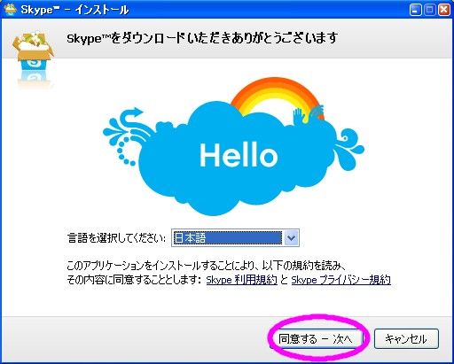Click the 言語を選択してください label
Image resolution: width=454 pixels, height=364 pixels.
pyautogui.click(x=117, y=238)
